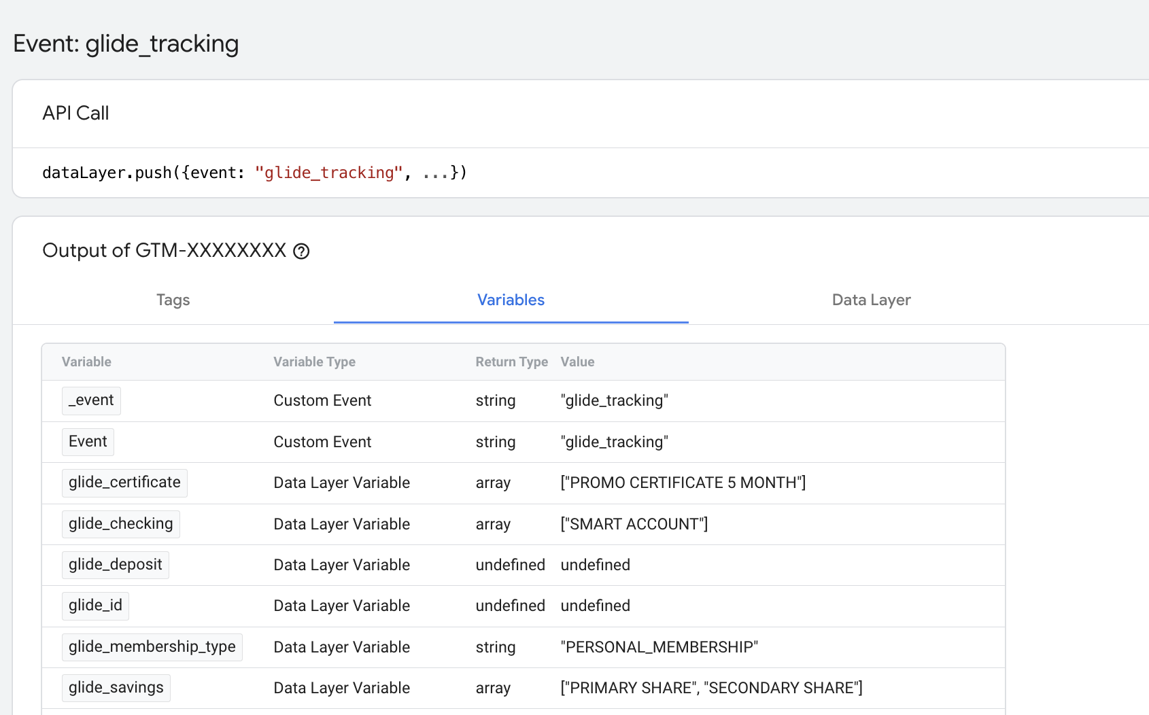Click the "PERSONAL_MEMBERSHIP" value cell

(x=659, y=647)
